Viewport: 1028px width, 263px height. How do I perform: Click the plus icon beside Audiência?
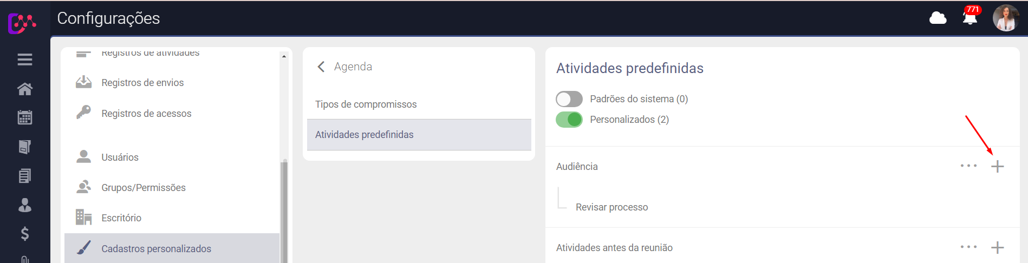pos(997,167)
